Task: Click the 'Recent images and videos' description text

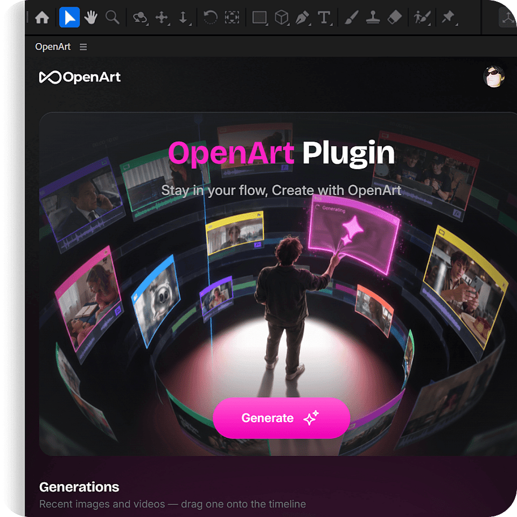Action: (x=172, y=504)
